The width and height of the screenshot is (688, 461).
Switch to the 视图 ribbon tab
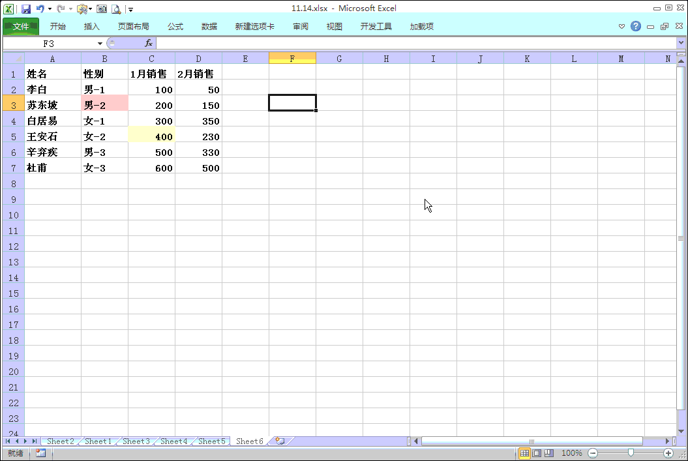[335, 26]
